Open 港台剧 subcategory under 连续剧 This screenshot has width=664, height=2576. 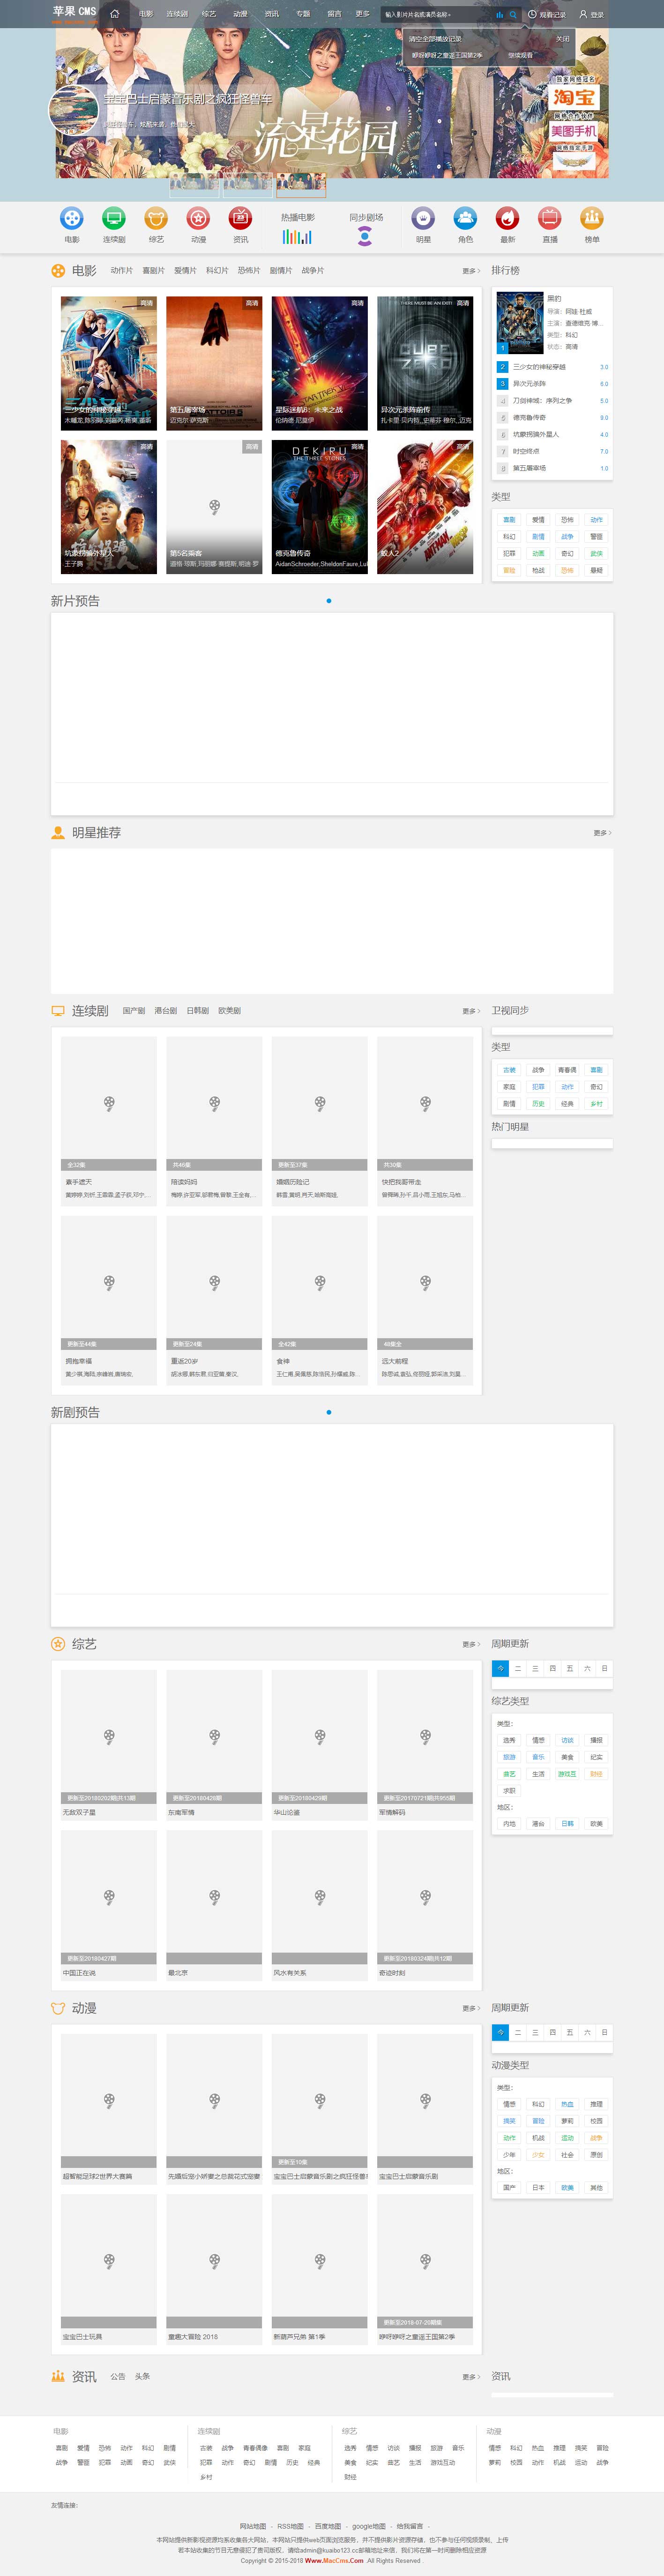pos(166,1011)
